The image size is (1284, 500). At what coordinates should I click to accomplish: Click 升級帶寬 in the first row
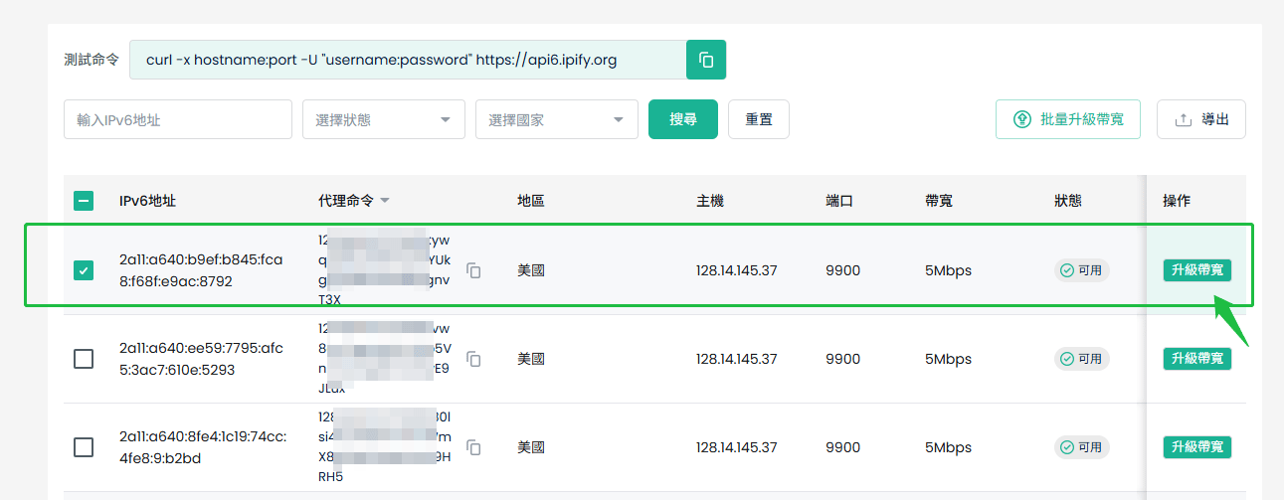1197,270
